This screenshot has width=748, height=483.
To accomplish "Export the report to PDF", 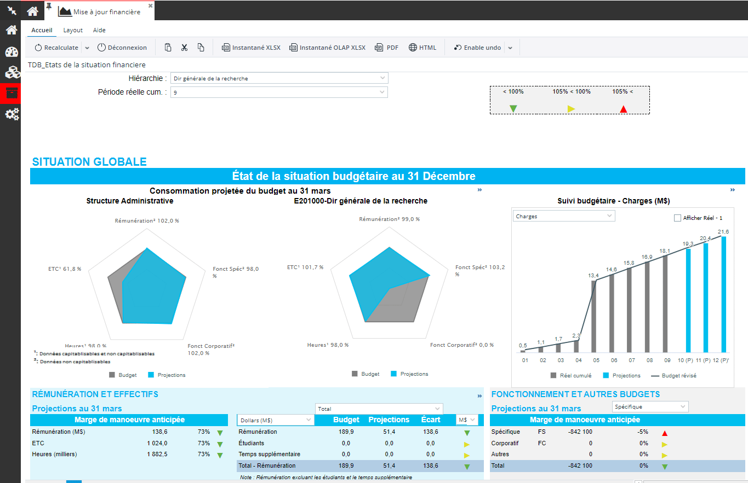I will point(387,48).
